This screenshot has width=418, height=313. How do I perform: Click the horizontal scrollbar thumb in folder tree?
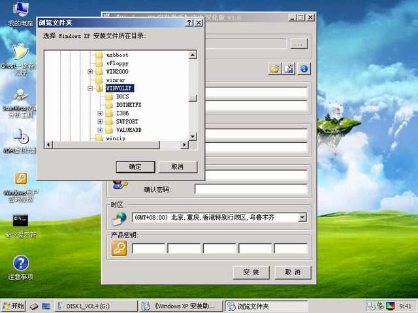(x=106, y=145)
